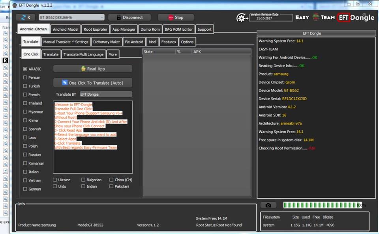
Task: Open the device model dropdown showing GT-I8552
Action: coord(101,17)
